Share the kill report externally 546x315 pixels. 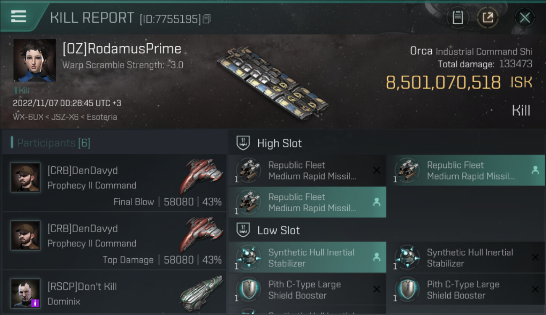[x=488, y=18]
